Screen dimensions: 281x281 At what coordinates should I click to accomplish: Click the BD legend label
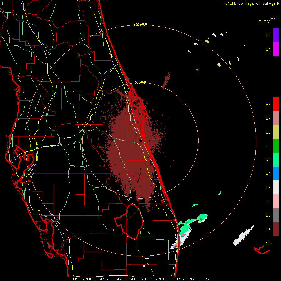point(268,132)
